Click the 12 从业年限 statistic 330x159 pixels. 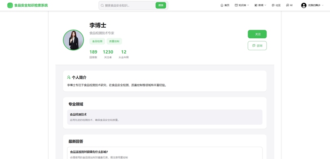pyautogui.click(x=123, y=54)
